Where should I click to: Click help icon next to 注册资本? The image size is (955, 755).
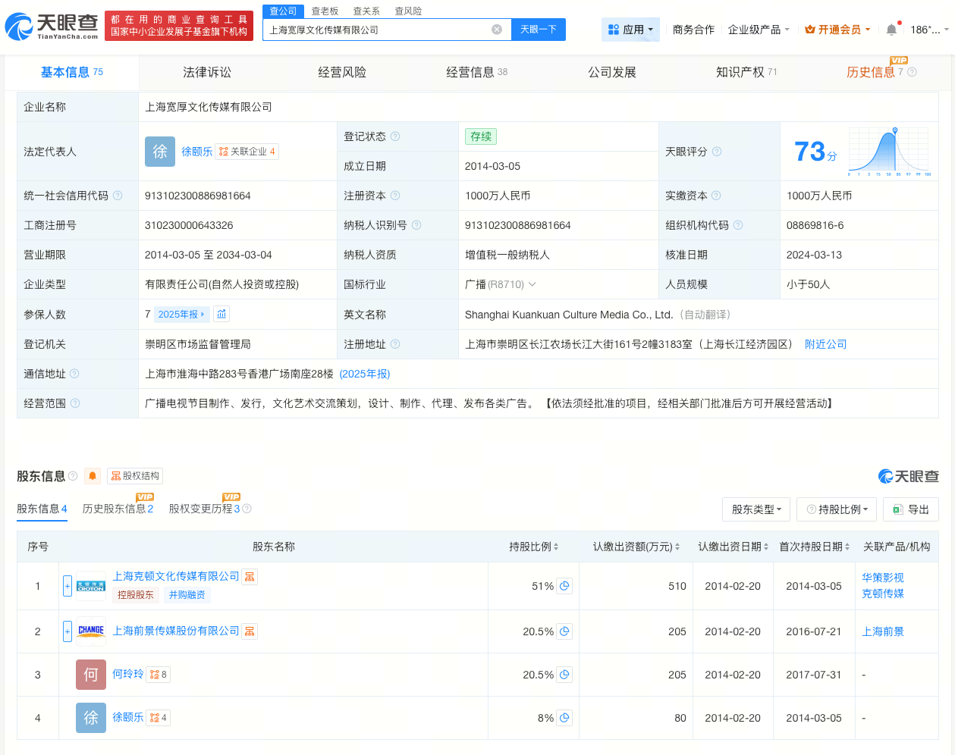395,196
